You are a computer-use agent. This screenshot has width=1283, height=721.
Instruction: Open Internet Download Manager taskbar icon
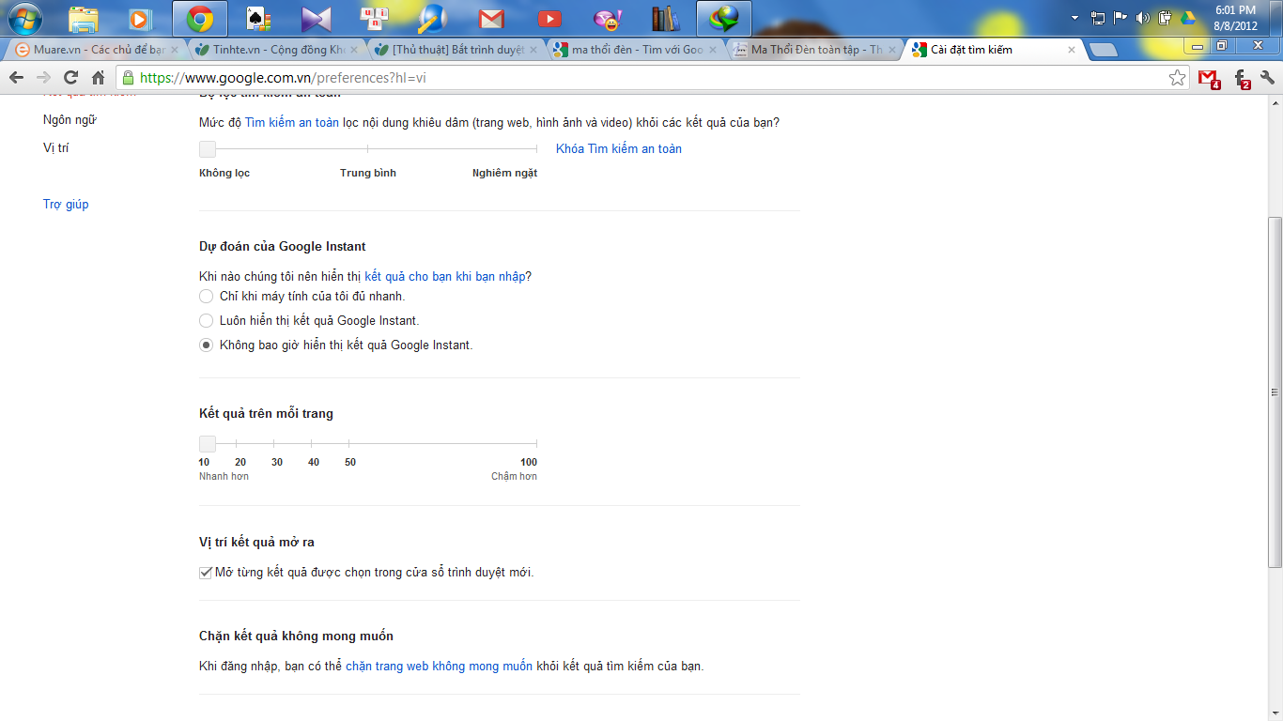point(723,19)
